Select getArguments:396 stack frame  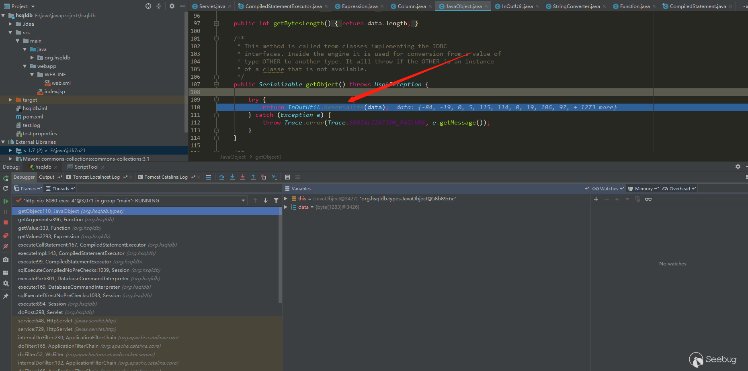pos(50,220)
